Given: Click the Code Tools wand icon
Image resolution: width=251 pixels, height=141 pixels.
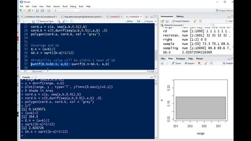Looking at the screenshot, I should coord(64,21).
